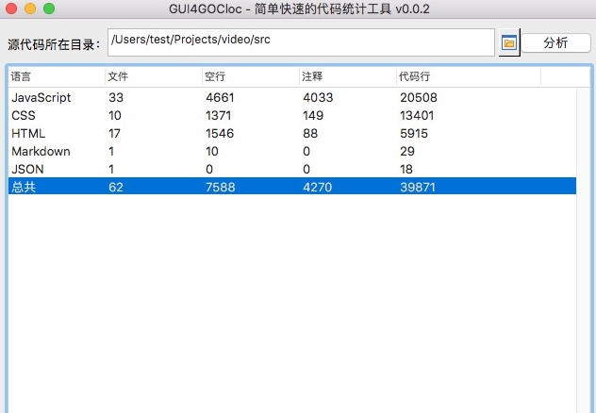Sort by the 语言 column header
Screen dimensions: 596x413
(x=57, y=76)
